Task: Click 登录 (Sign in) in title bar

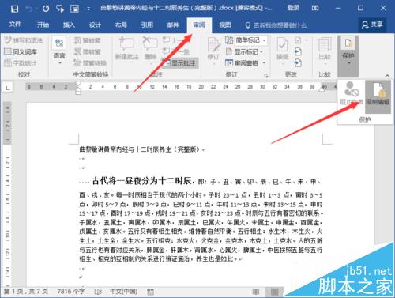Action: pos(293,8)
